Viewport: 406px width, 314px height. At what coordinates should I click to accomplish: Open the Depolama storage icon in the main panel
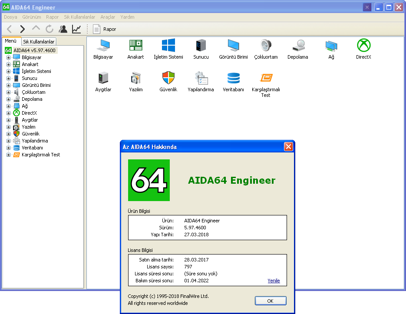[298, 46]
